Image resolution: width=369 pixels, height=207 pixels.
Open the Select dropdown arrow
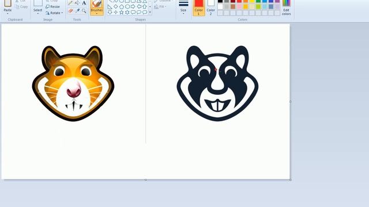pos(37,13)
